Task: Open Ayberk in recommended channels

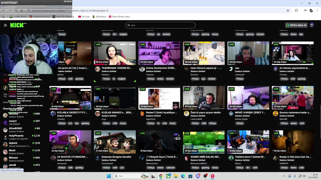Action: (x=21, y=144)
